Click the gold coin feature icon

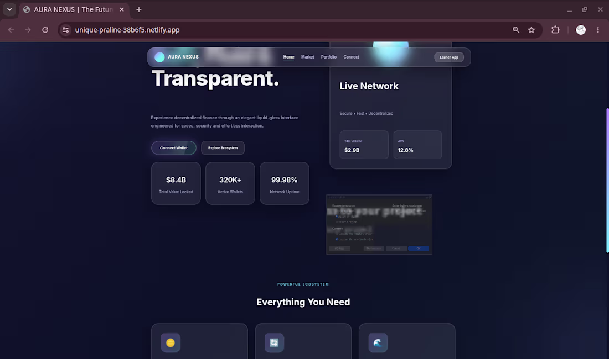tap(171, 343)
